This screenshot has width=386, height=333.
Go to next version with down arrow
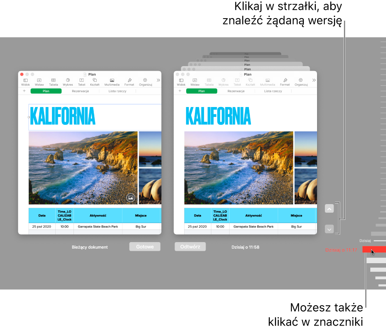click(x=329, y=229)
